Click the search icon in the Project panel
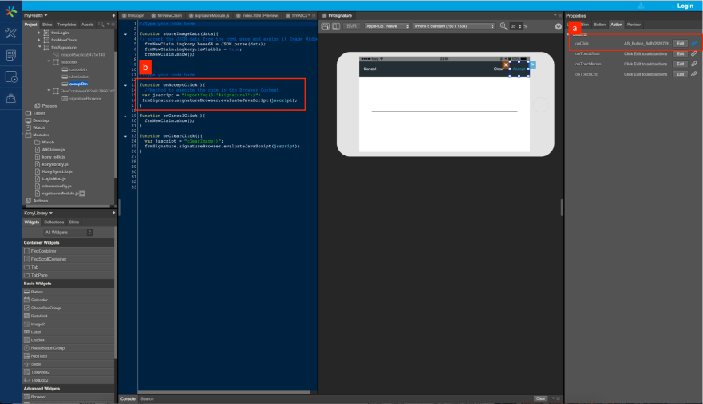This screenshot has width=703, height=404. [x=101, y=25]
